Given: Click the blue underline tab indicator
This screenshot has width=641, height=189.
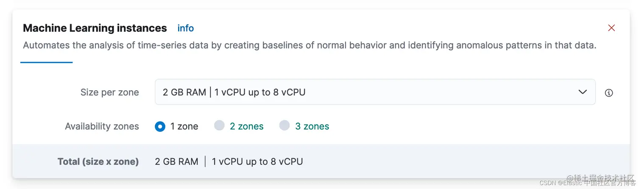Looking at the screenshot, I should pos(47,62).
